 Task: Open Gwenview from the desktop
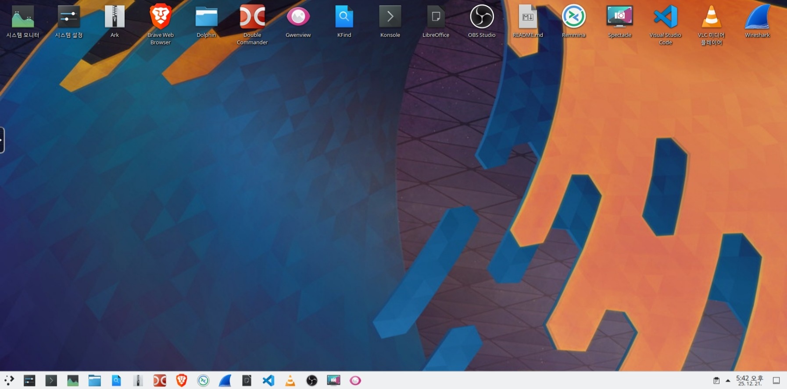(x=298, y=18)
